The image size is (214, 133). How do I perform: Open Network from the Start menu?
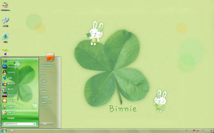[43, 86]
